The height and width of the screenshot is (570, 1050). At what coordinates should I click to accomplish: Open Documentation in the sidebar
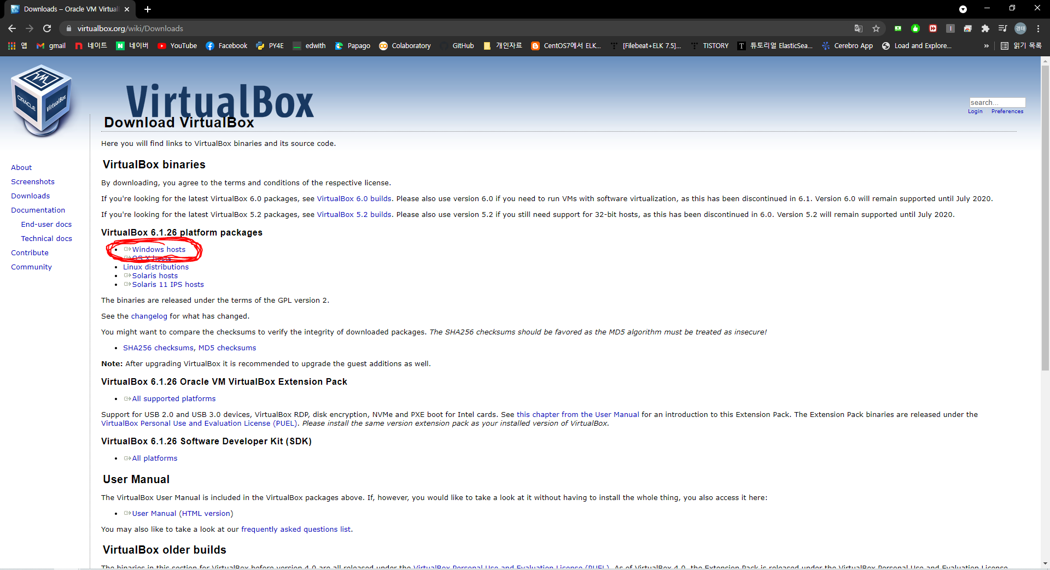[x=38, y=210]
